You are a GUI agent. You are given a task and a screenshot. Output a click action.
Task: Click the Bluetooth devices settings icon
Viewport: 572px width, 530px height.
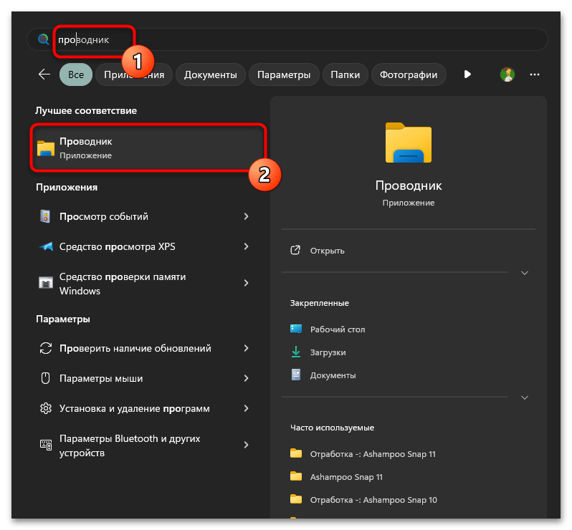click(46, 445)
